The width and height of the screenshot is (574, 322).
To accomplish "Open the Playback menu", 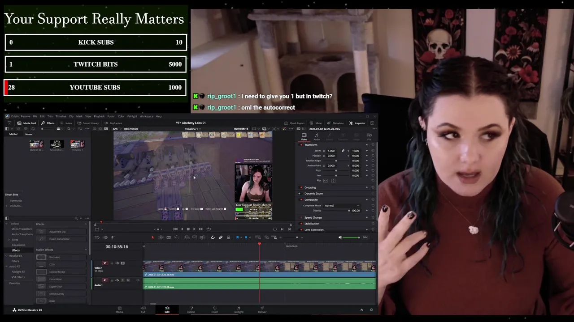I will coord(99,116).
